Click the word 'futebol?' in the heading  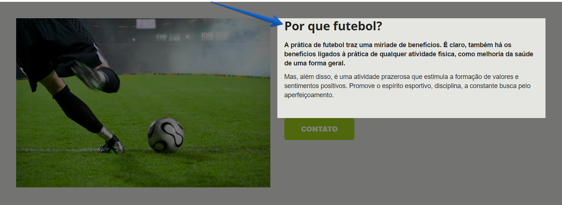point(358,26)
